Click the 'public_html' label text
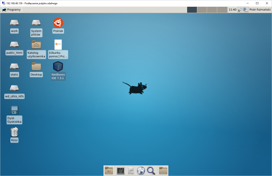The height and width of the screenshot is (176, 272). click(x=14, y=53)
